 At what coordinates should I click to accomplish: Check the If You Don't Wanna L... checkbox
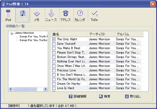[x=54, y=75]
